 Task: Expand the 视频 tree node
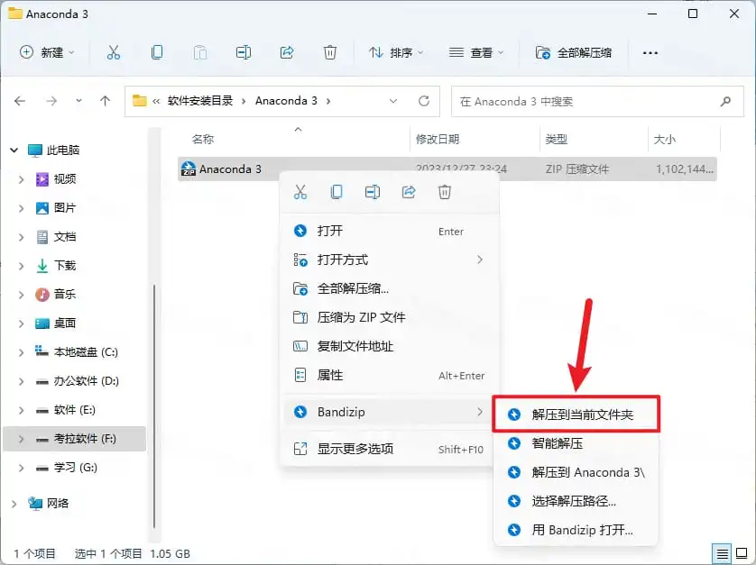tap(21, 179)
